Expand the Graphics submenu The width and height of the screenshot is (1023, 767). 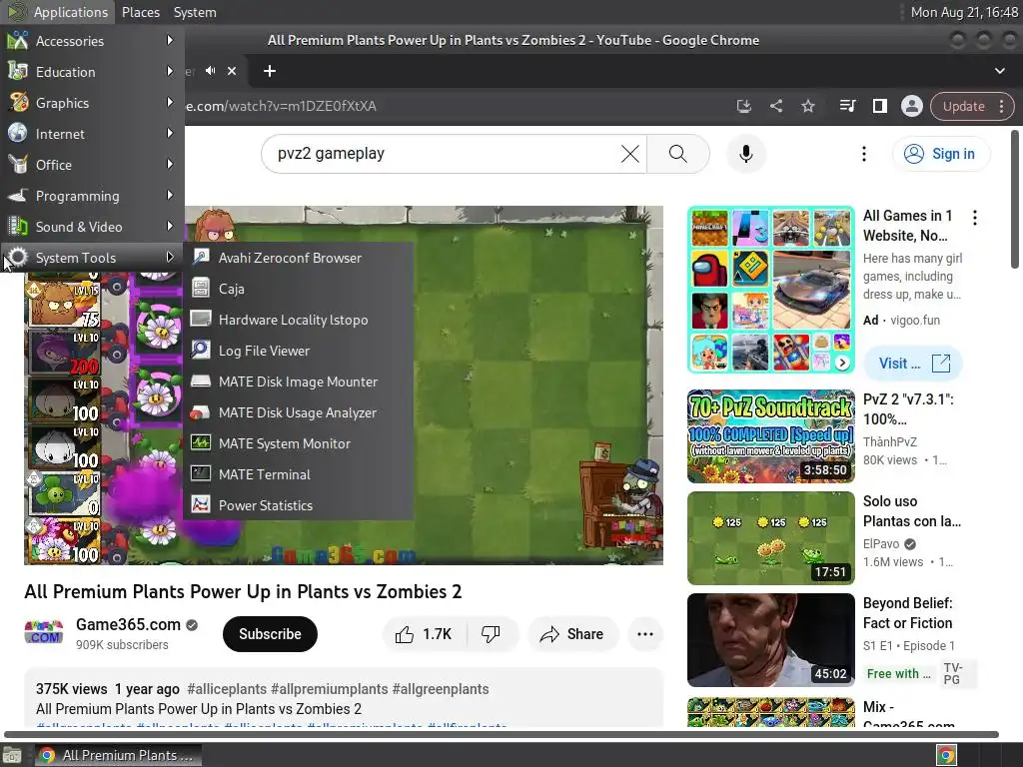[x=92, y=103]
